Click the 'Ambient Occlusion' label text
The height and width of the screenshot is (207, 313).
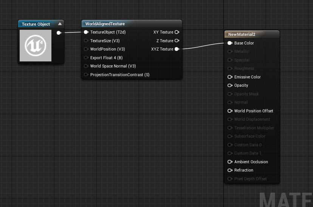[251, 162]
